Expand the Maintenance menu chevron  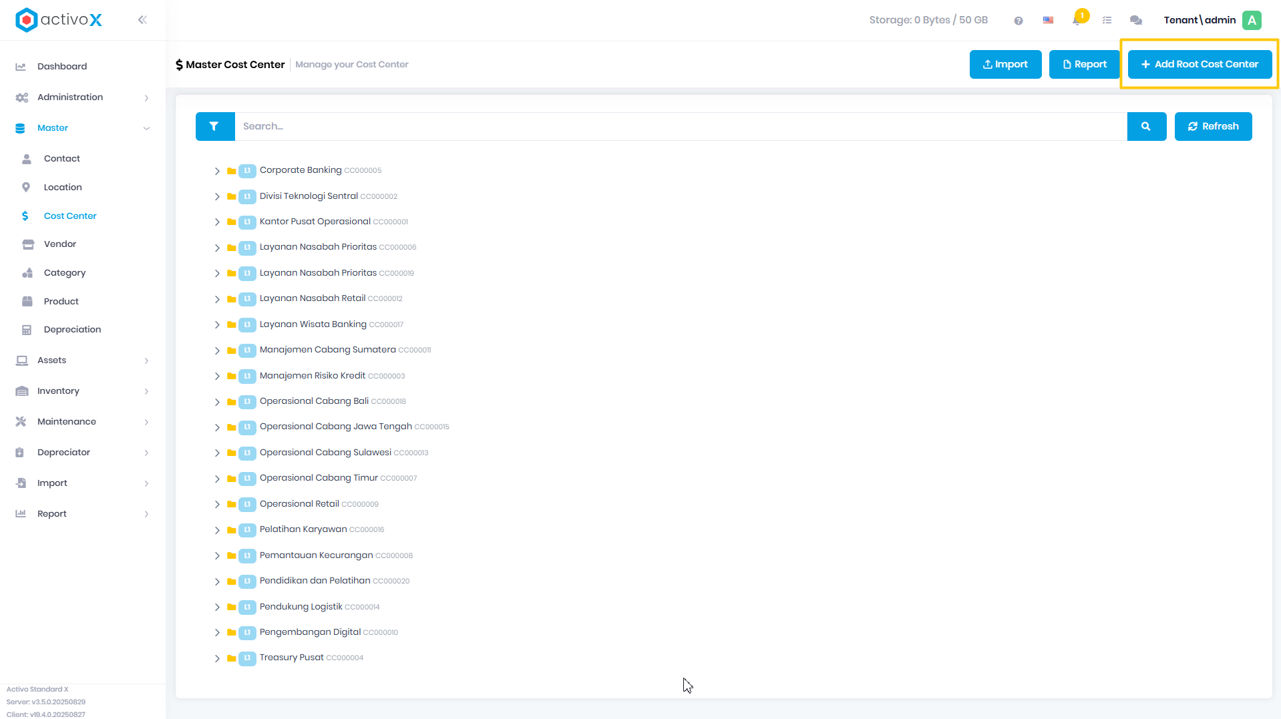tap(146, 422)
